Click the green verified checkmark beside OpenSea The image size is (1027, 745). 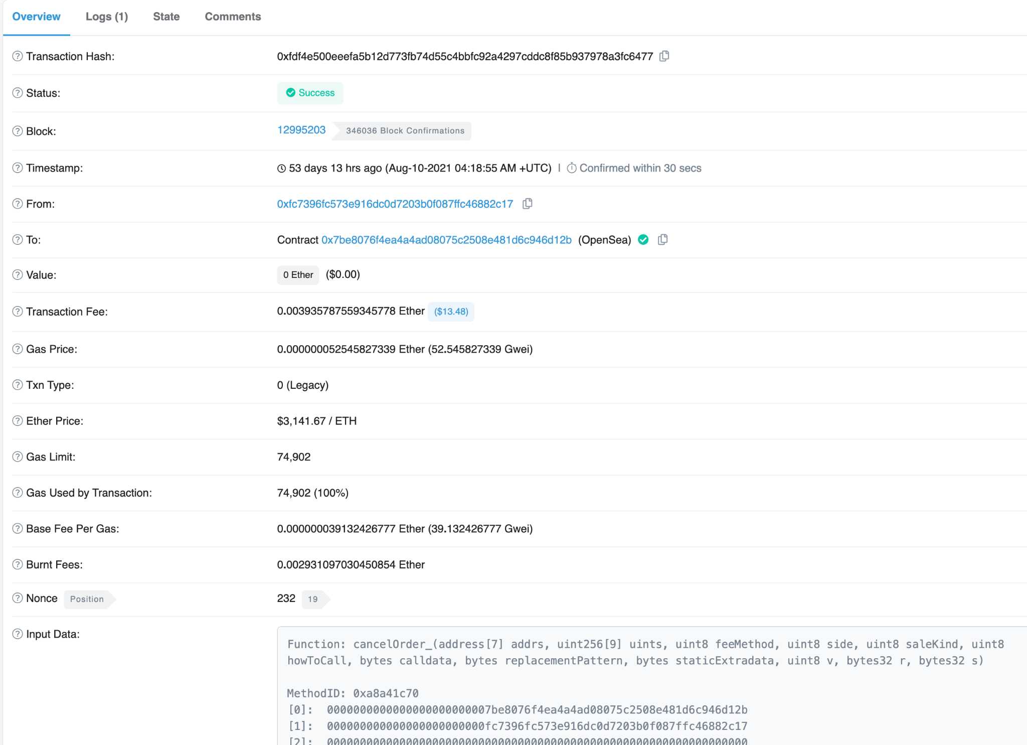click(643, 240)
